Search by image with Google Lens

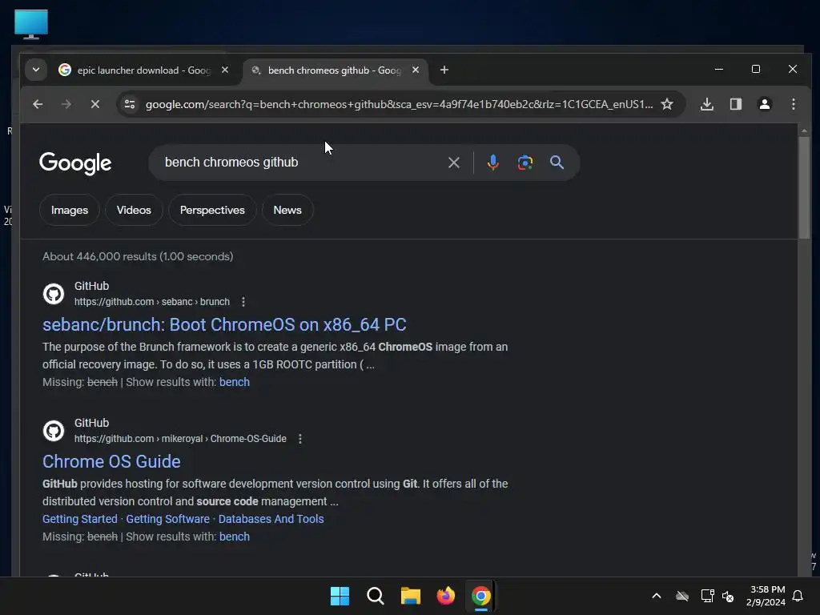pyautogui.click(x=525, y=163)
